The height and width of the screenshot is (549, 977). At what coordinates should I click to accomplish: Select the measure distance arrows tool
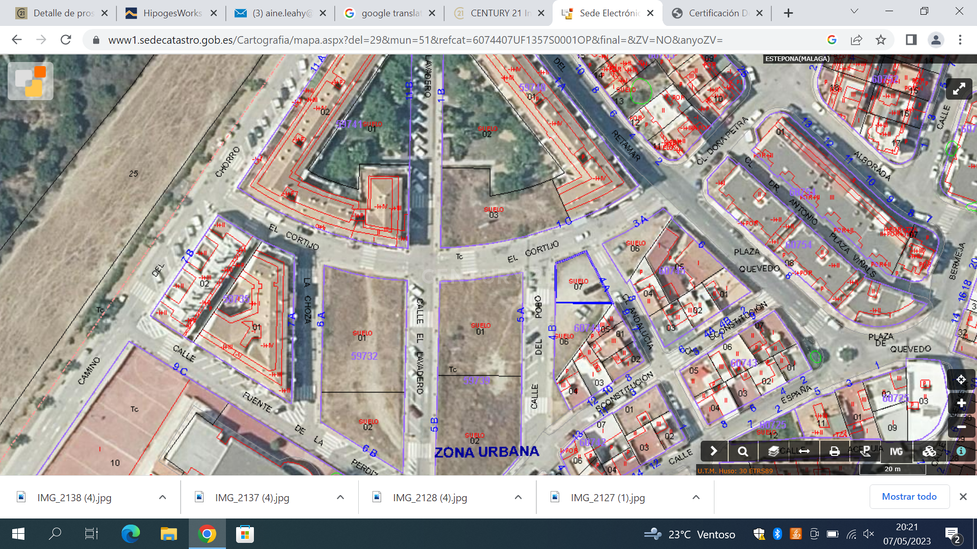[804, 451]
